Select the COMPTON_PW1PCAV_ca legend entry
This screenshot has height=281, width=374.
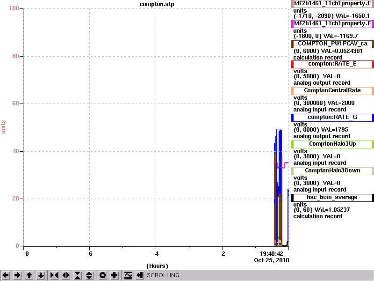332,44
